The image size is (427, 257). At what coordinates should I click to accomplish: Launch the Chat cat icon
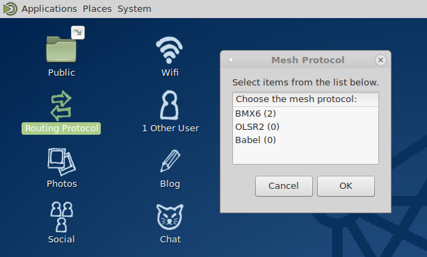click(x=170, y=217)
